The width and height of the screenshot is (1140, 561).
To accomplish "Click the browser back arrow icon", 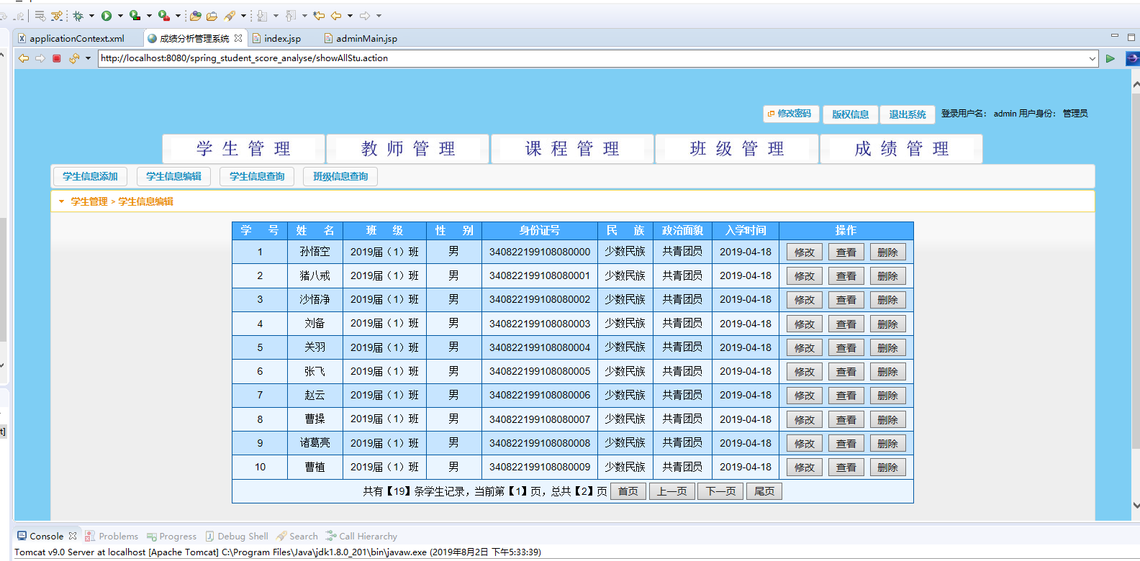I will click(x=24, y=58).
